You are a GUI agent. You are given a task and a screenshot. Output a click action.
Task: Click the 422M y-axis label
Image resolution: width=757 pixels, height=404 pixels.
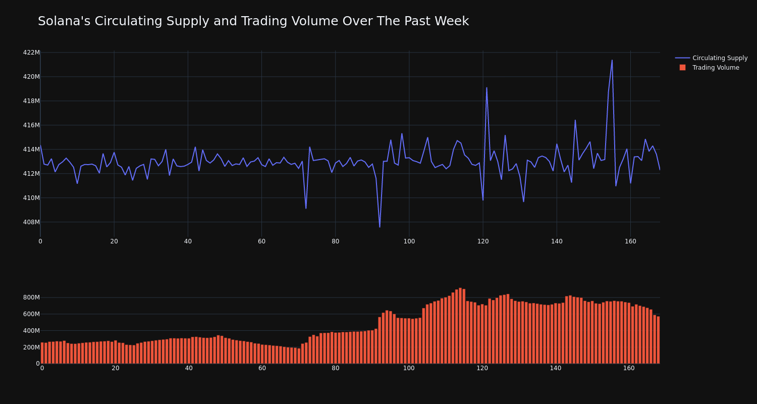coord(31,53)
